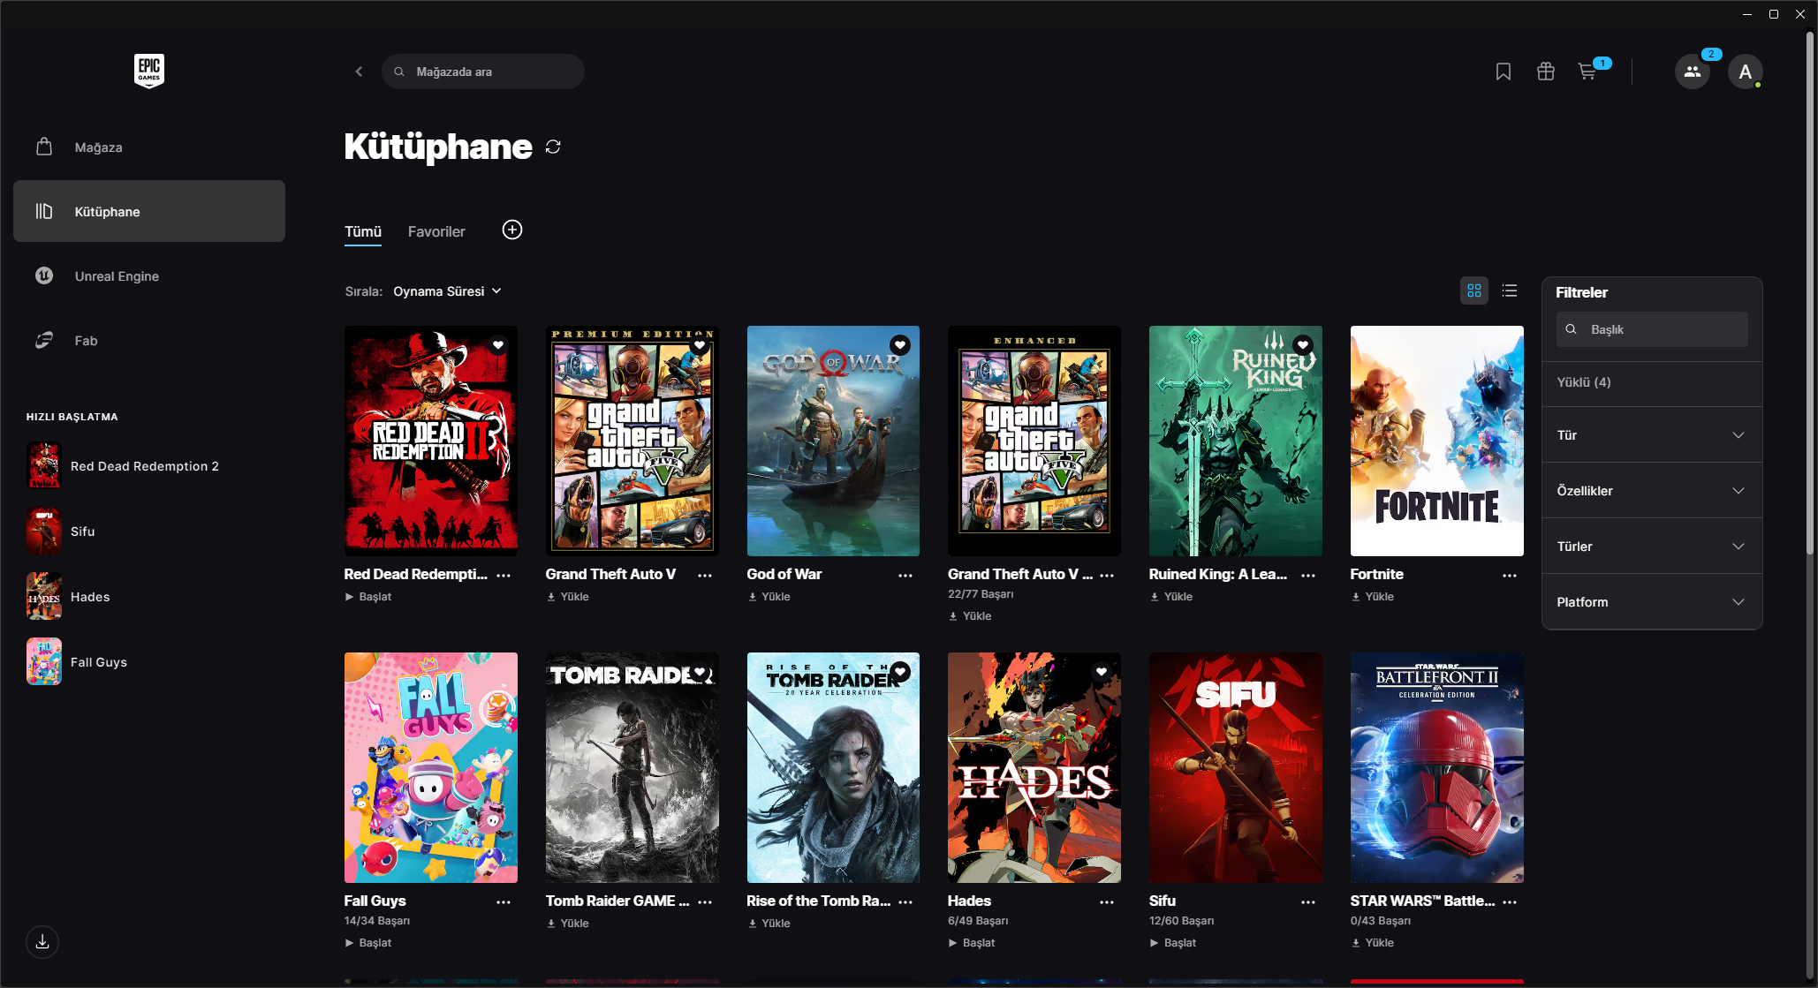Launch Hades with Başlat
This screenshot has width=1818, height=988.
[x=972, y=943]
